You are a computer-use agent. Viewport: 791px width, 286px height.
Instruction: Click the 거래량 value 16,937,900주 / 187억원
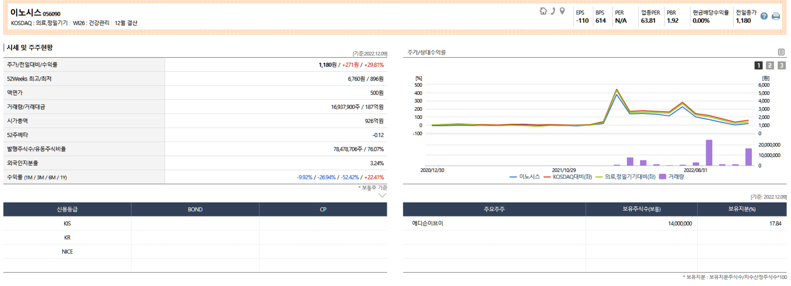pos(357,107)
